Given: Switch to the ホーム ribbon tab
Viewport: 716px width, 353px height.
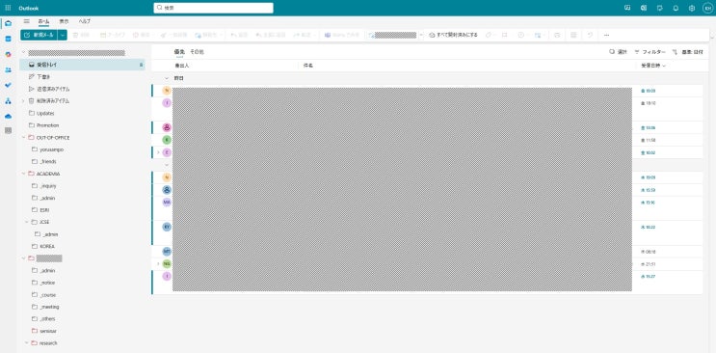Looking at the screenshot, I should (x=43, y=21).
